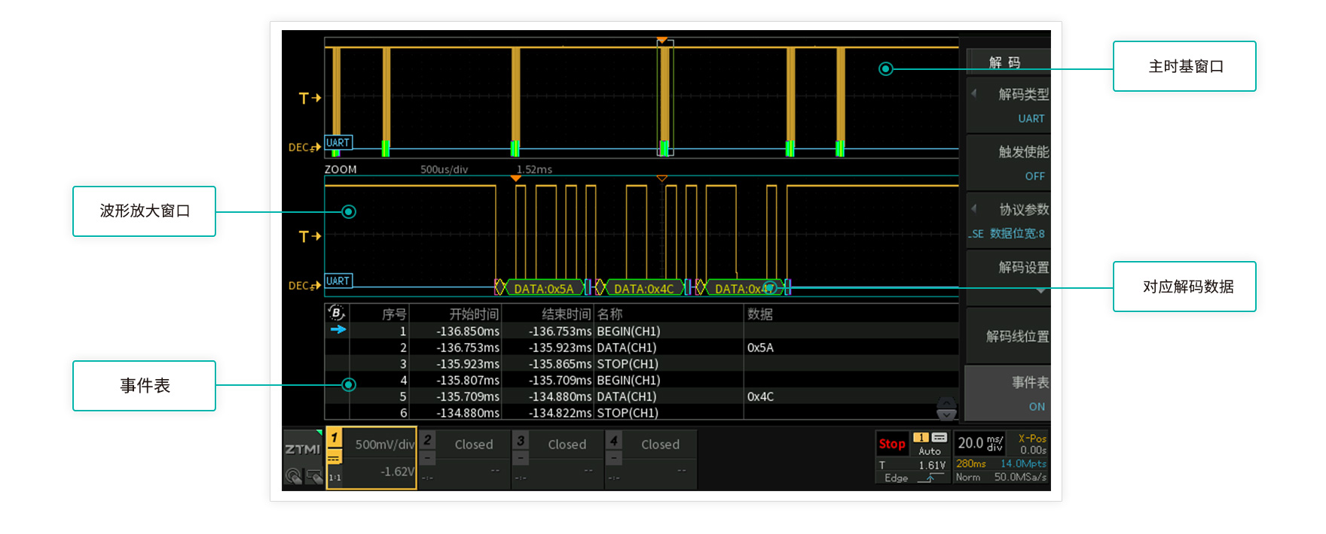This screenshot has width=1326, height=534.
Task: Click the UART label in zoom window
Action: click(338, 281)
